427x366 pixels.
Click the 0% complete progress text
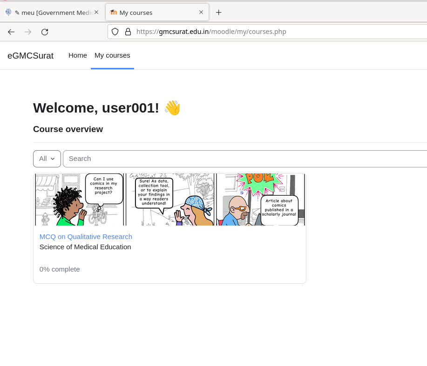click(x=60, y=269)
